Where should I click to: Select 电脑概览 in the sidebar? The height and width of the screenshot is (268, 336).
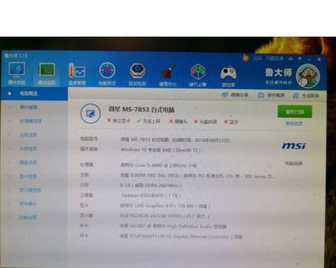[x=34, y=93]
